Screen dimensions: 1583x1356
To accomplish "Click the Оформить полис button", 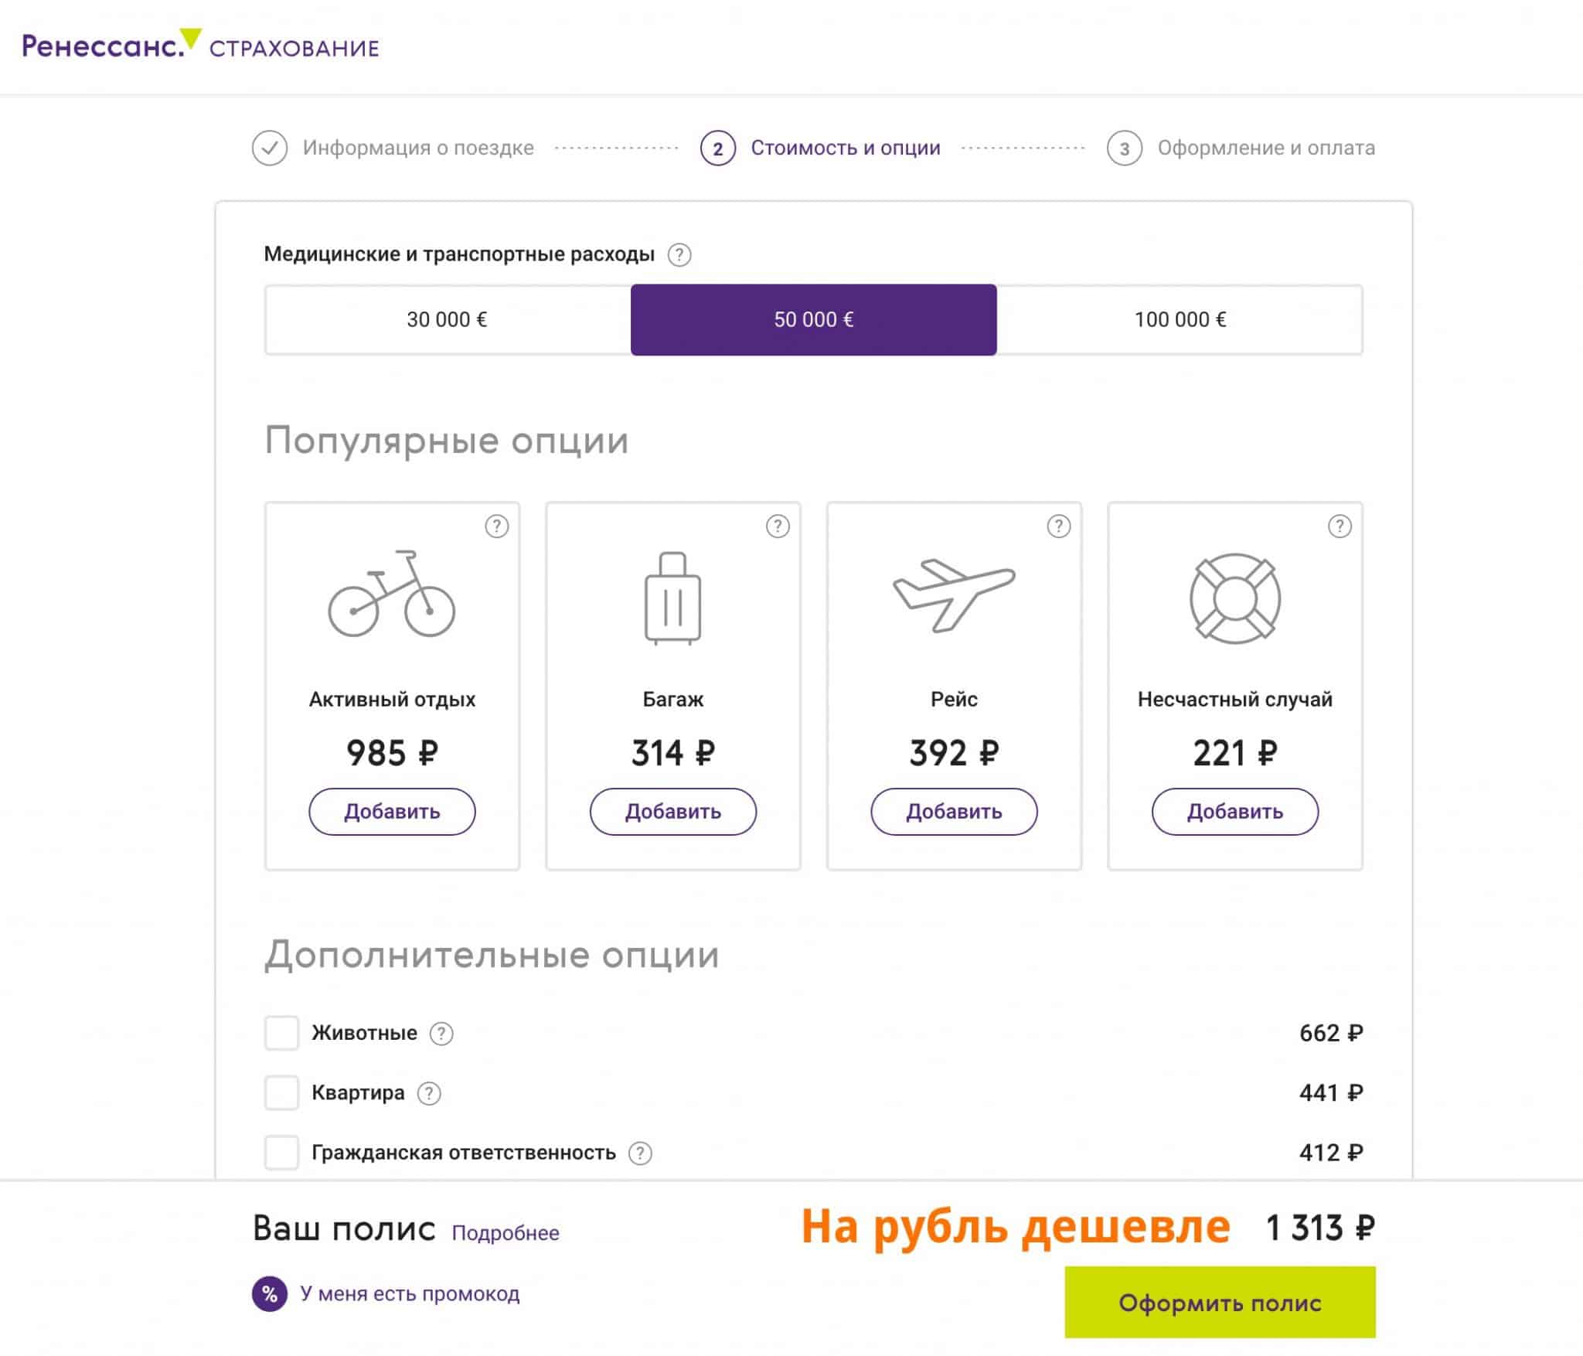I will (x=1220, y=1303).
